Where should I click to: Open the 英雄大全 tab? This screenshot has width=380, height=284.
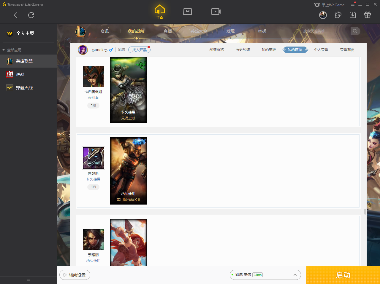click(x=199, y=31)
